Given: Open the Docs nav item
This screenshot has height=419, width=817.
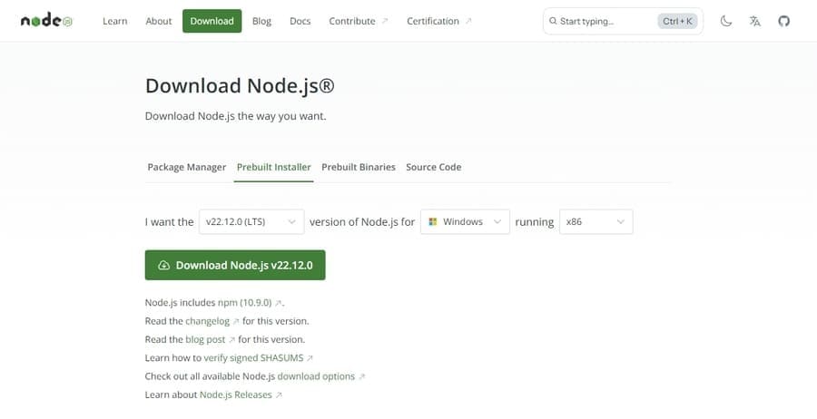Looking at the screenshot, I should pyautogui.click(x=300, y=21).
